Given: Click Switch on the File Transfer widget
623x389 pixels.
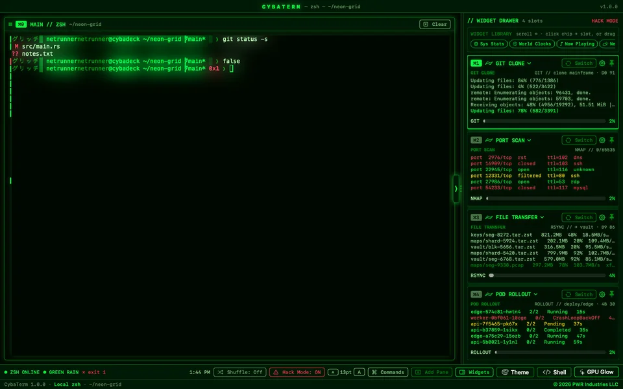Looking at the screenshot, I should coord(580,217).
